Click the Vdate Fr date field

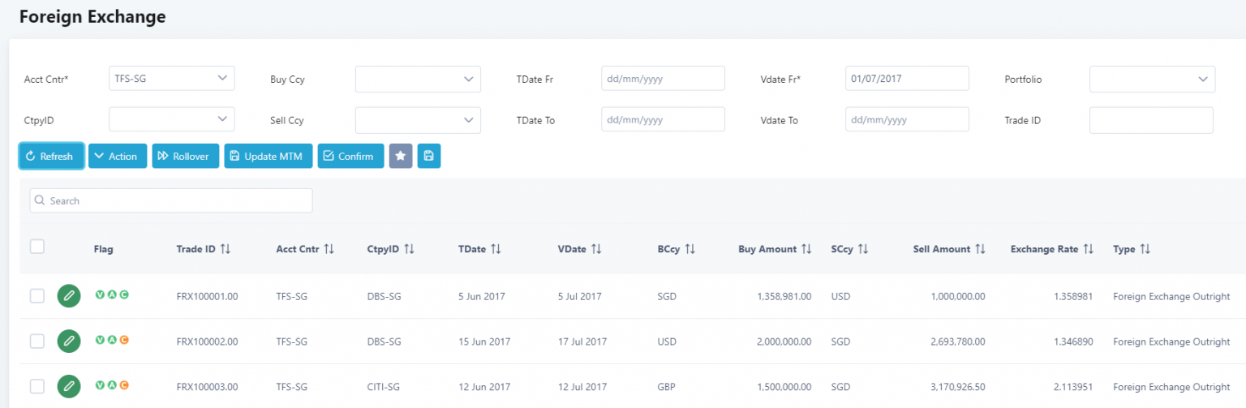click(906, 79)
